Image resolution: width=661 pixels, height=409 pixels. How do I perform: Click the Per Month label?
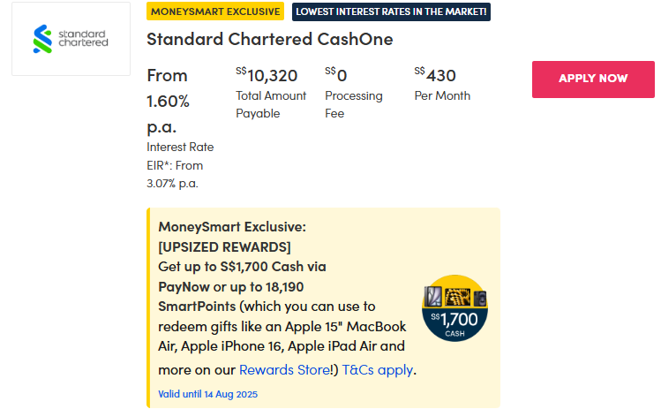pos(442,95)
